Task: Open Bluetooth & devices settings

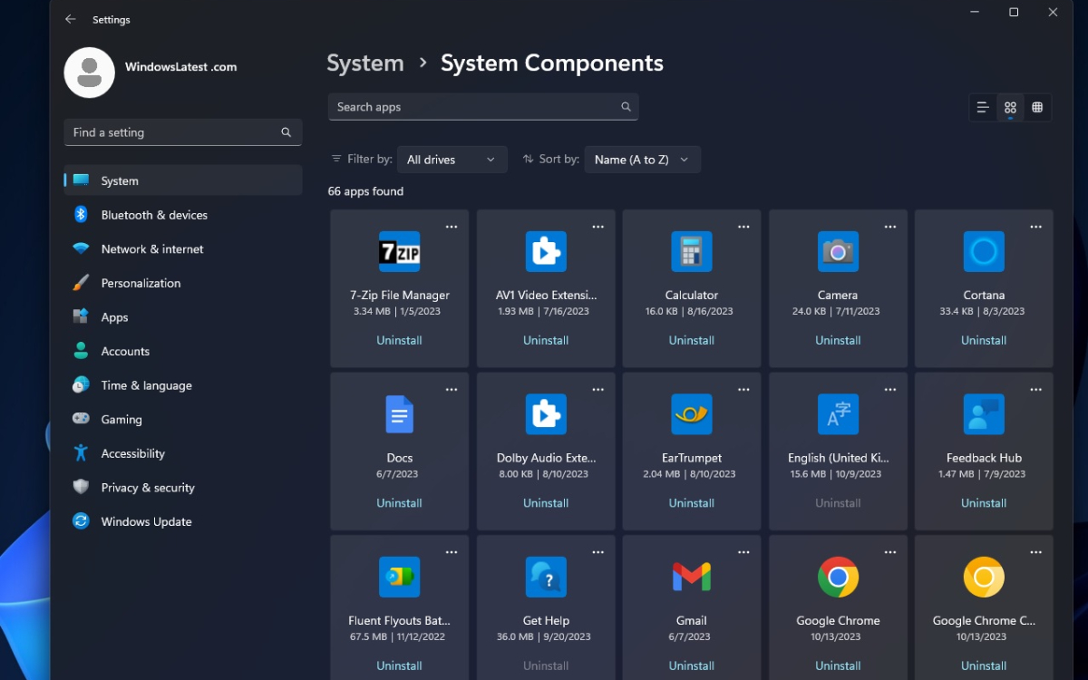Action: click(x=183, y=215)
